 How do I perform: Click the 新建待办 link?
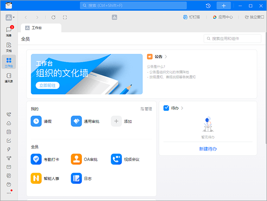click(x=208, y=149)
